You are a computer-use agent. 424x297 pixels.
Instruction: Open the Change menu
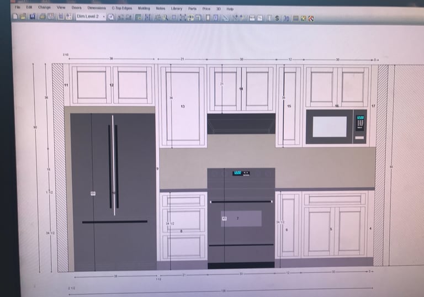(x=44, y=7)
